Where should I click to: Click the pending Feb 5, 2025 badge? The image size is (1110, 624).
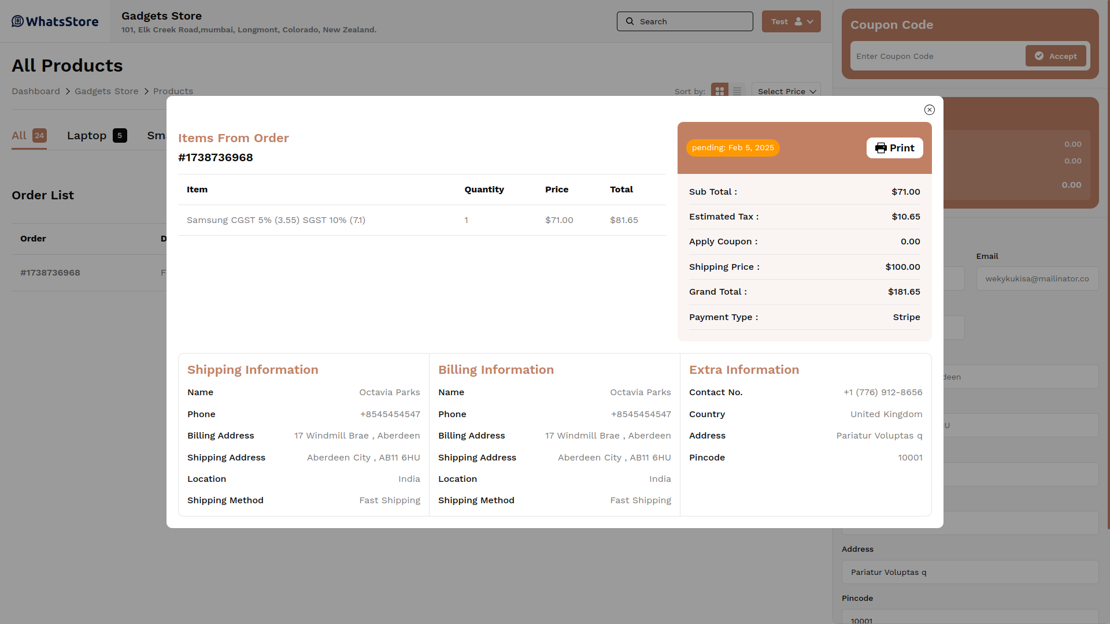coord(732,148)
